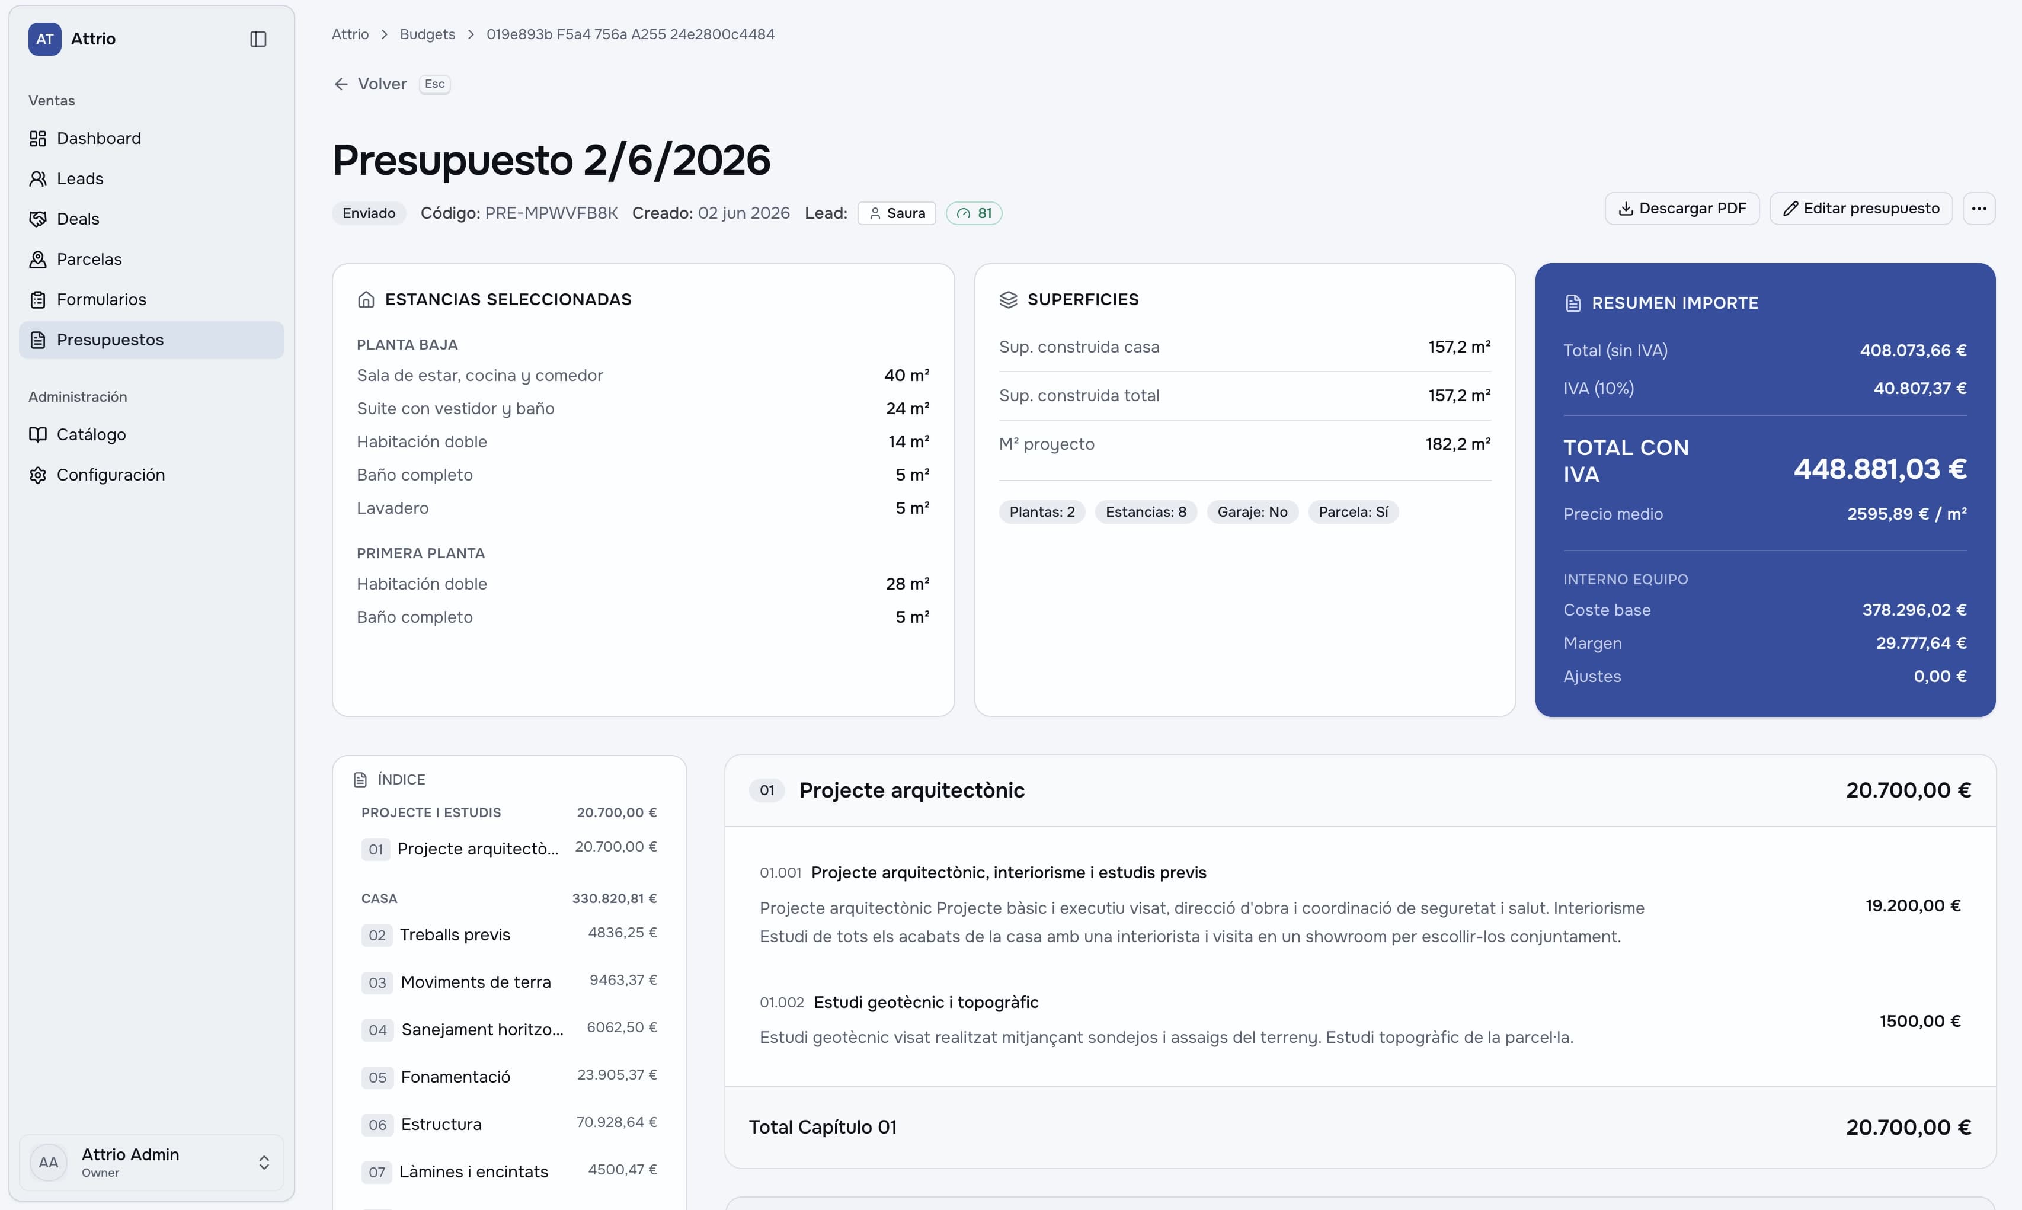
Task: Click the Descargar PDF download icon
Action: (x=1626, y=209)
